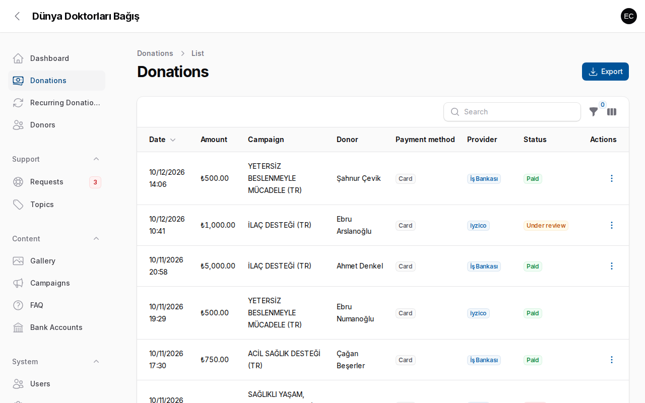The height and width of the screenshot is (403, 645).
Task: Click the Dünya Doktorları Bağış title
Action: [x=86, y=16]
